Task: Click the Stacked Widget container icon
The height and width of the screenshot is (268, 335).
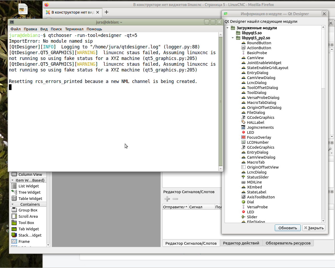Action: click(14, 235)
